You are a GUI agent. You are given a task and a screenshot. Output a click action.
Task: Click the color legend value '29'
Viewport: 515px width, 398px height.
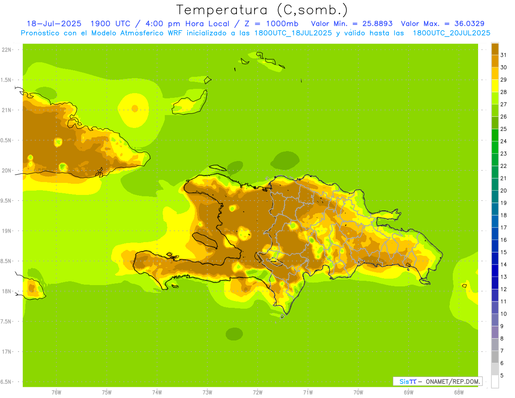pyautogui.click(x=503, y=79)
